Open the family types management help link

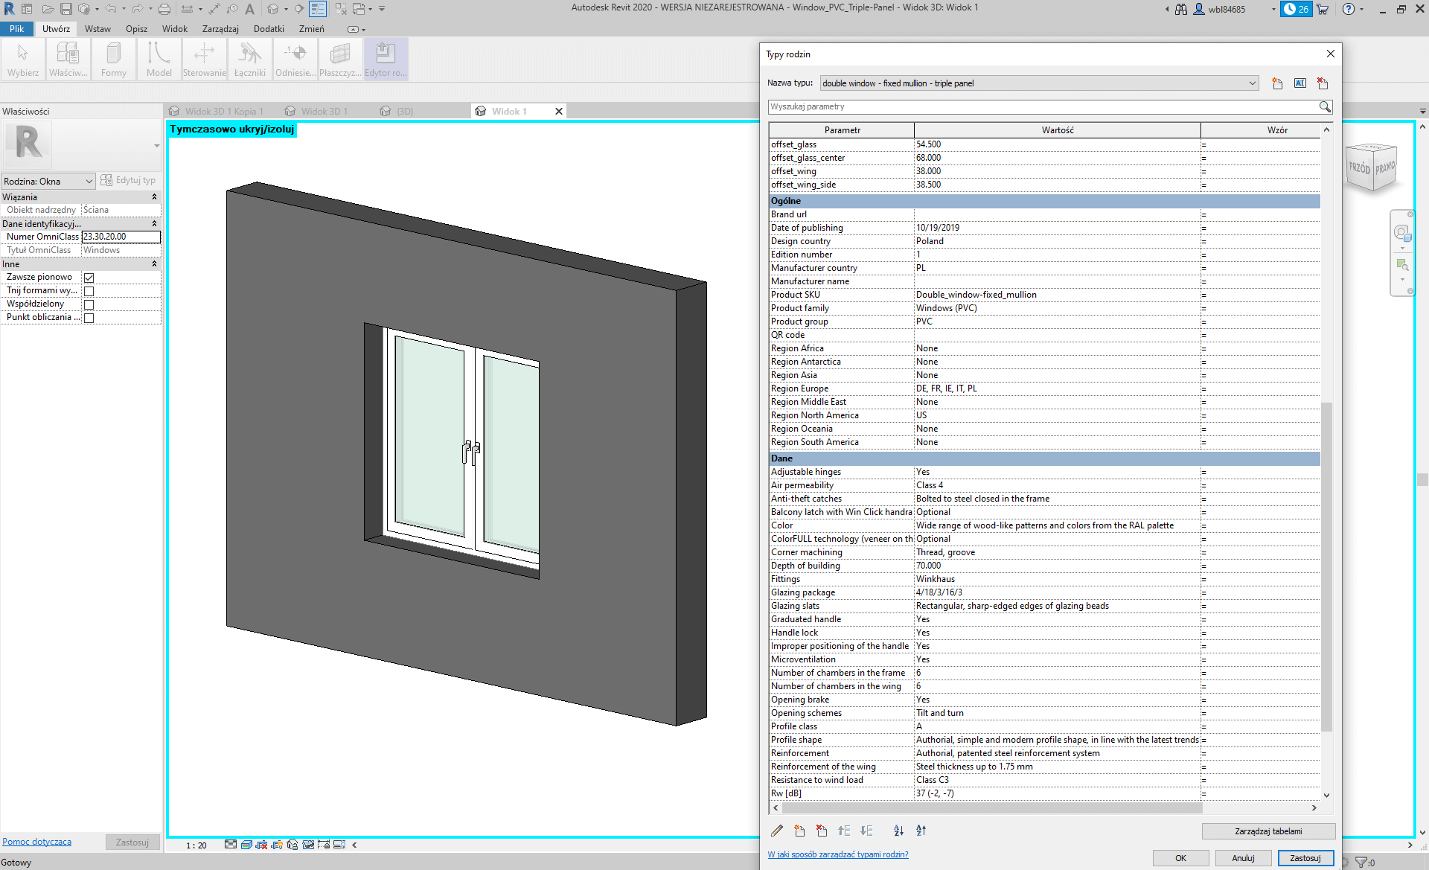(x=838, y=854)
